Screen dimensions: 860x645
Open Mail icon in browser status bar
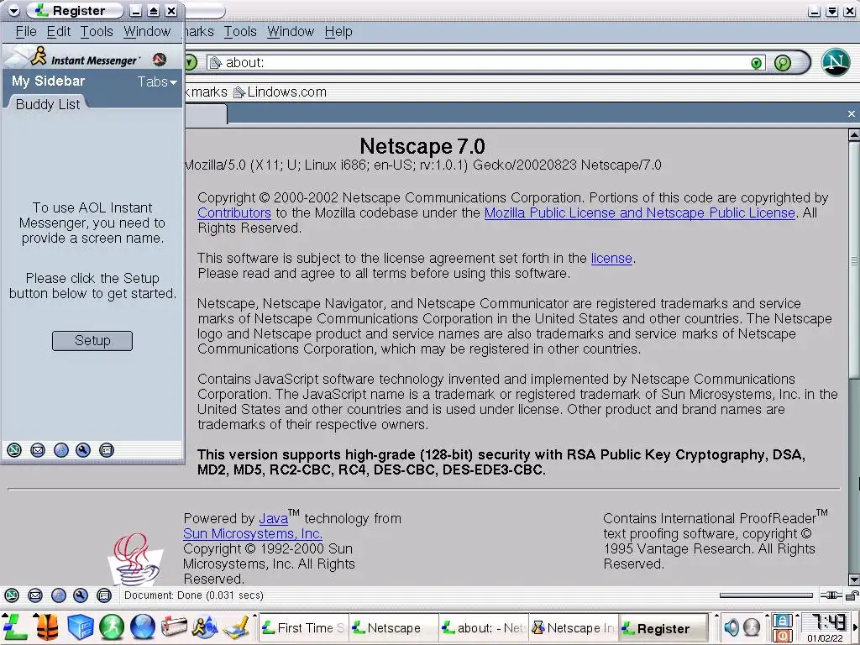(35, 595)
